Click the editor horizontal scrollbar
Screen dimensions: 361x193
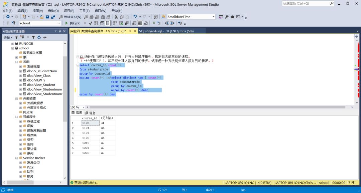[x=214, y=107]
